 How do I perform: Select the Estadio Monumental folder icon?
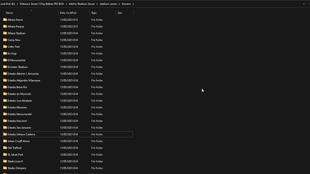click(x=5, y=114)
